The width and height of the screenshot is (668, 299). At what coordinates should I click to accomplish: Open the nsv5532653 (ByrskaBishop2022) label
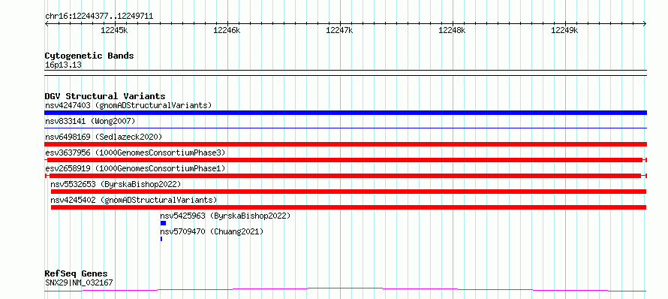pos(116,184)
